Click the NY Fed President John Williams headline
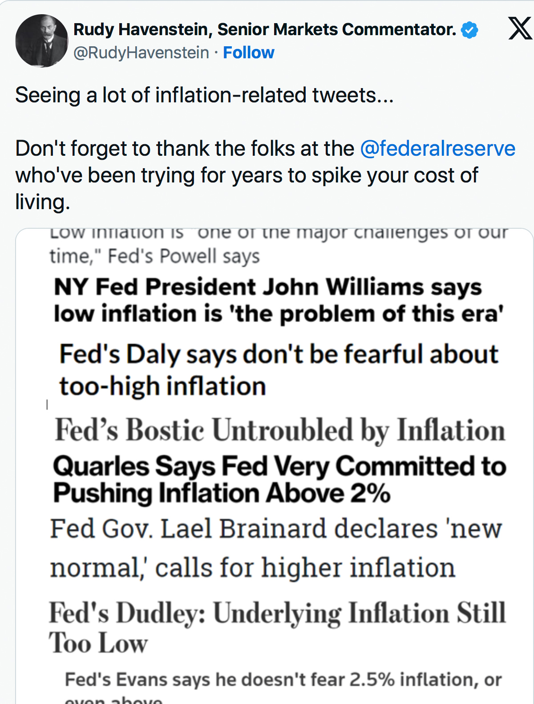 [x=278, y=300]
